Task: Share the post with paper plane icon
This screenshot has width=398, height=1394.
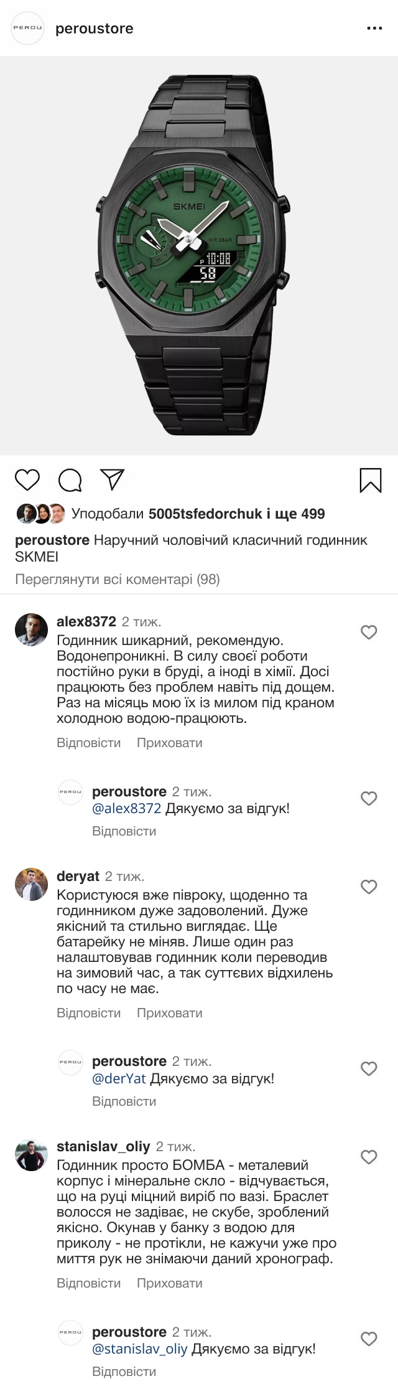Action: click(x=113, y=479)
